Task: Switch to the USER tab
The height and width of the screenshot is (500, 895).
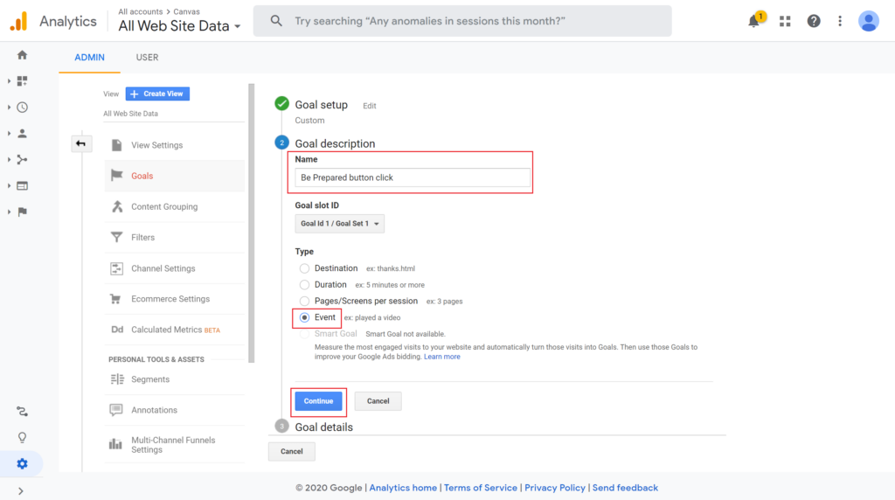Action: 147,57
